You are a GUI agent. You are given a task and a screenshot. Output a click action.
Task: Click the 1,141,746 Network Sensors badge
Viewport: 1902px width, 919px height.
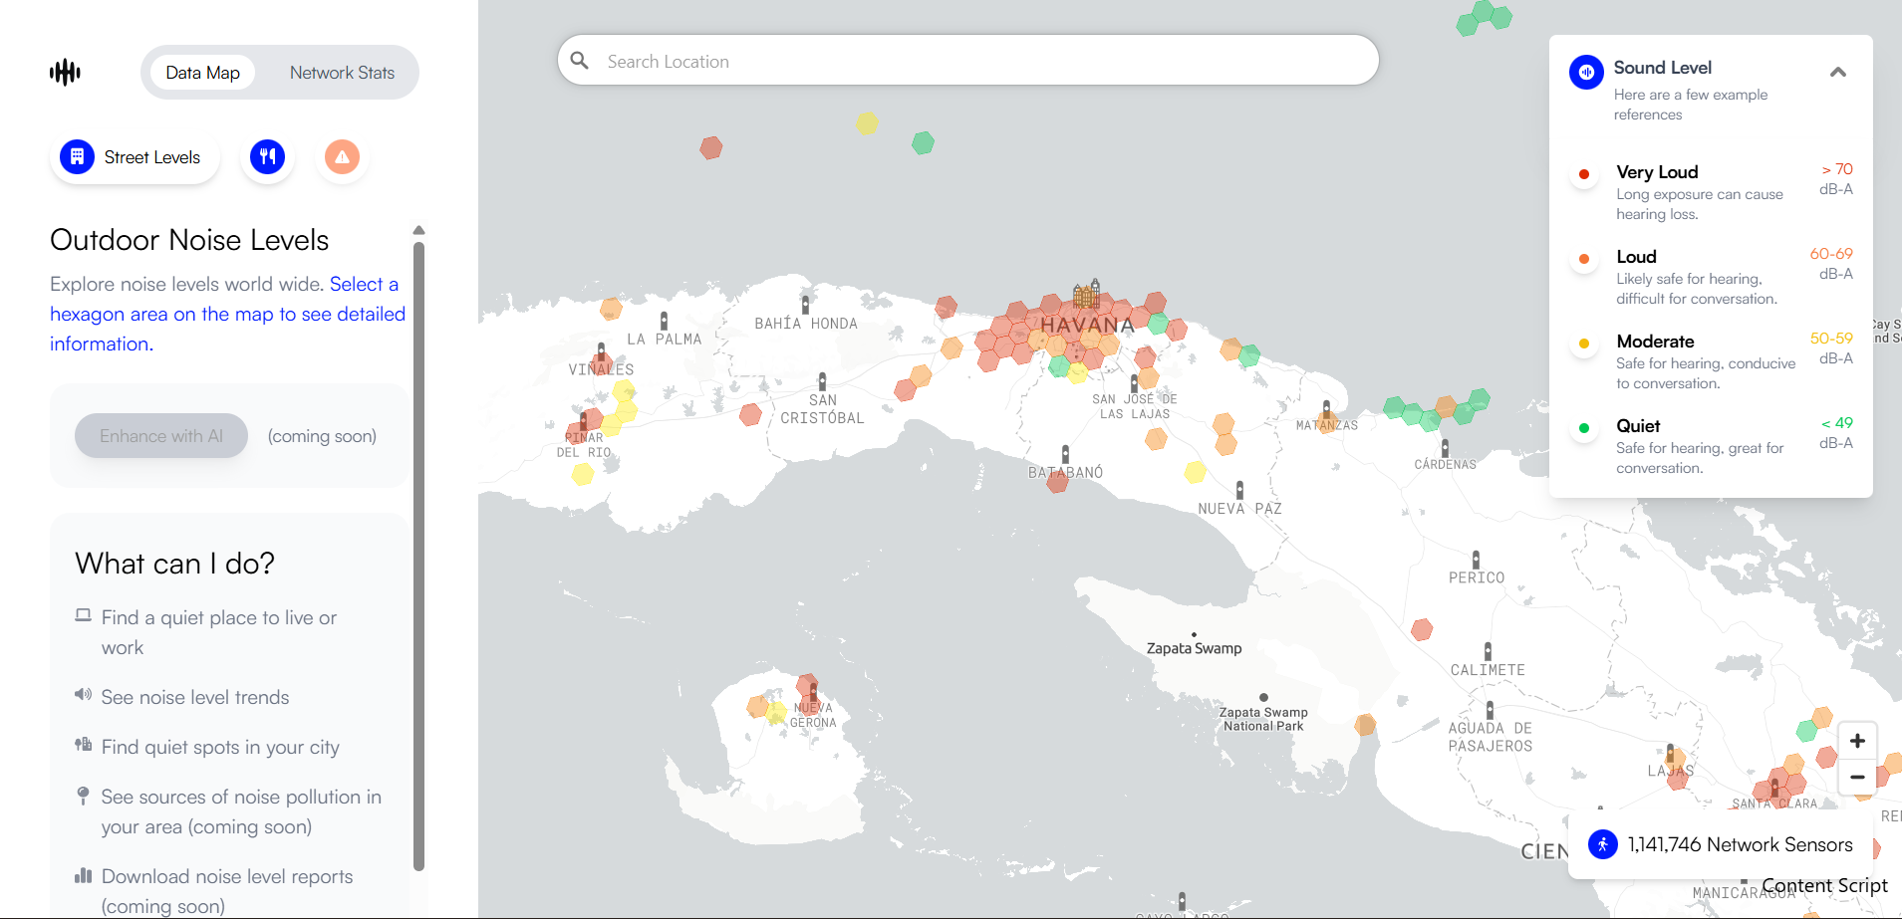tap(1721, 844)
